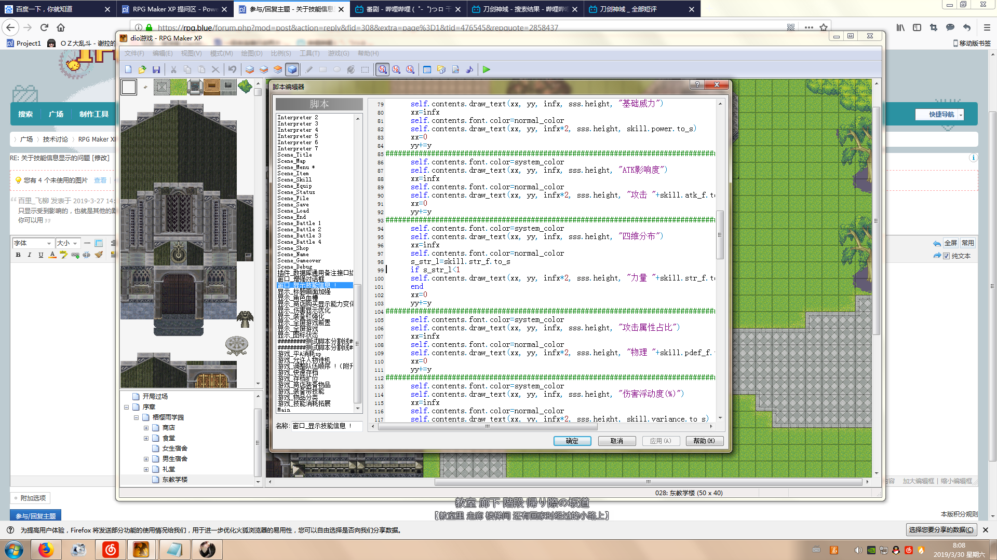Collapse the 序章 map tree node

[126, 407]
